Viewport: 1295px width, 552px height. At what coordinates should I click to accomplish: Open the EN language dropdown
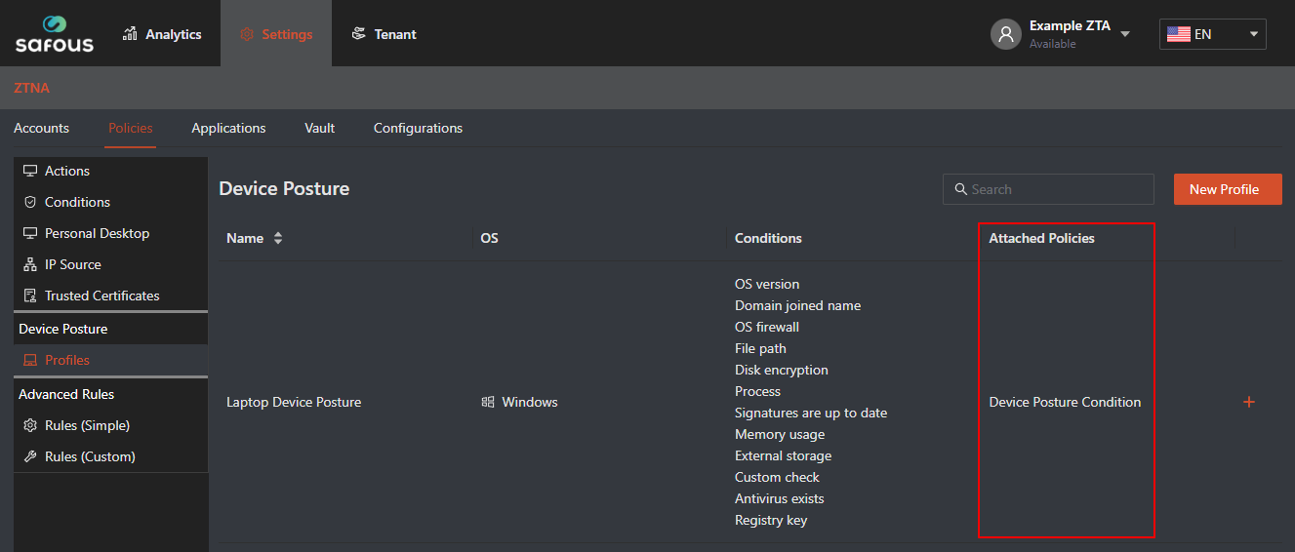pos(1212,34)
